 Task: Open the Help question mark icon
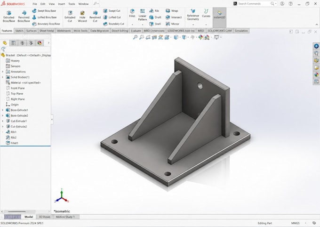(x=291, y=4)
